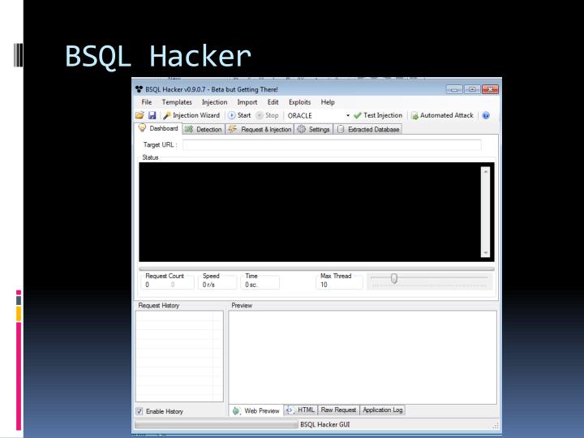Open the Exploits menu

[300, 102]
